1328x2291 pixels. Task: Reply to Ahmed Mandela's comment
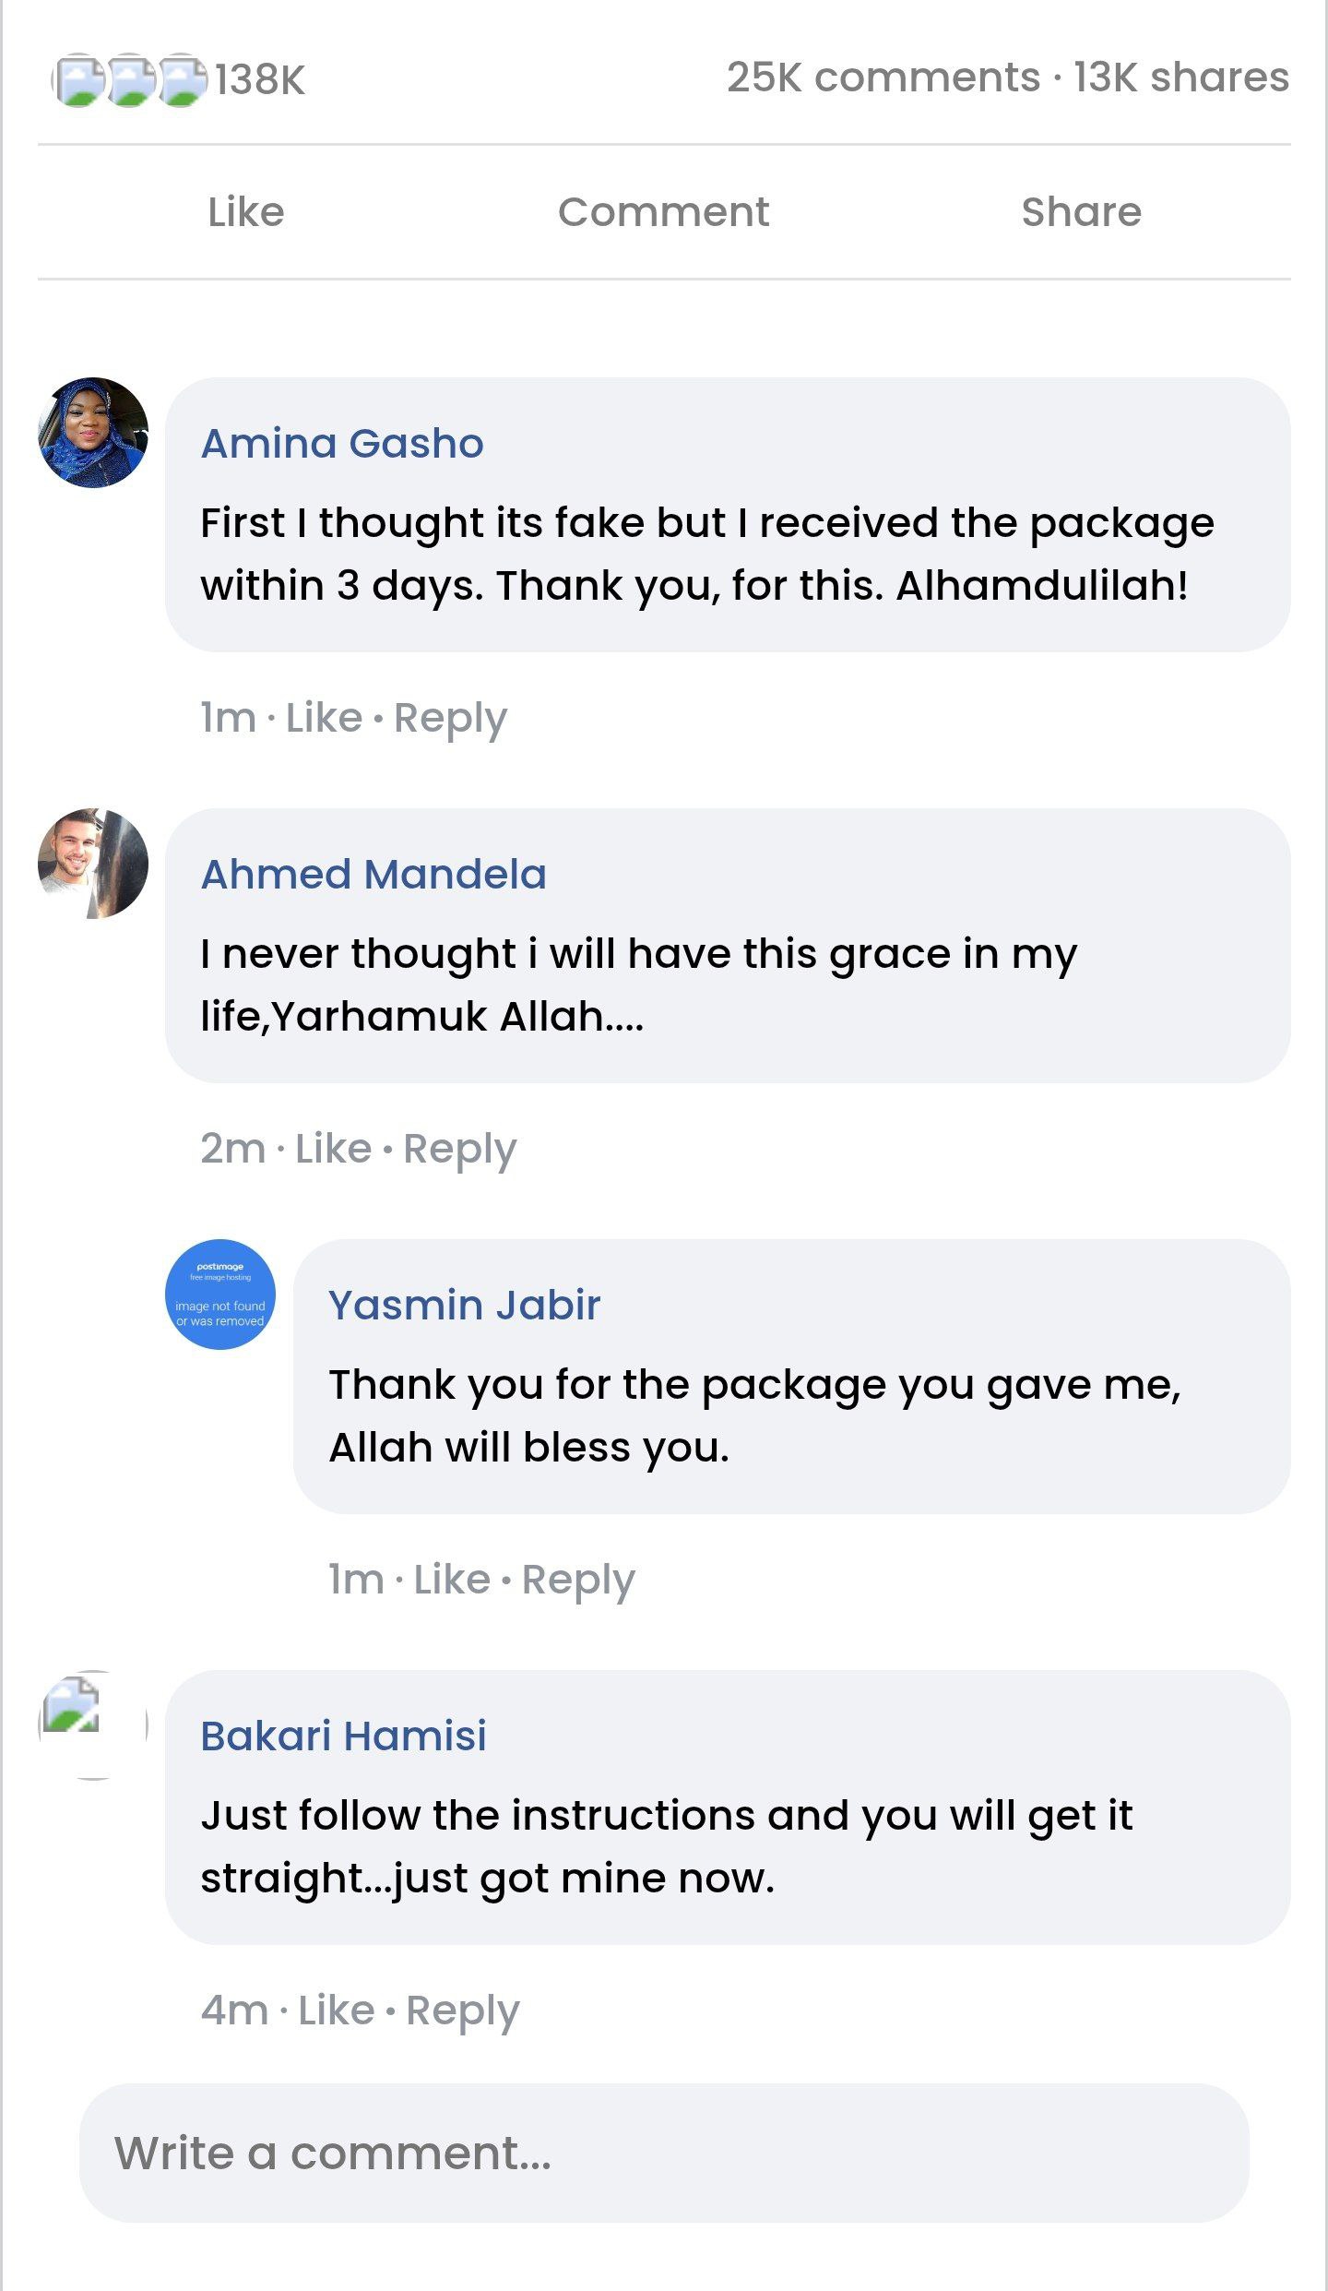459,1149
